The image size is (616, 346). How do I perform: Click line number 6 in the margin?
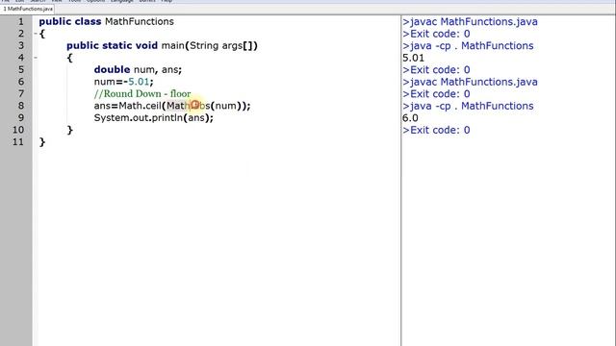[x=20, y=82]
